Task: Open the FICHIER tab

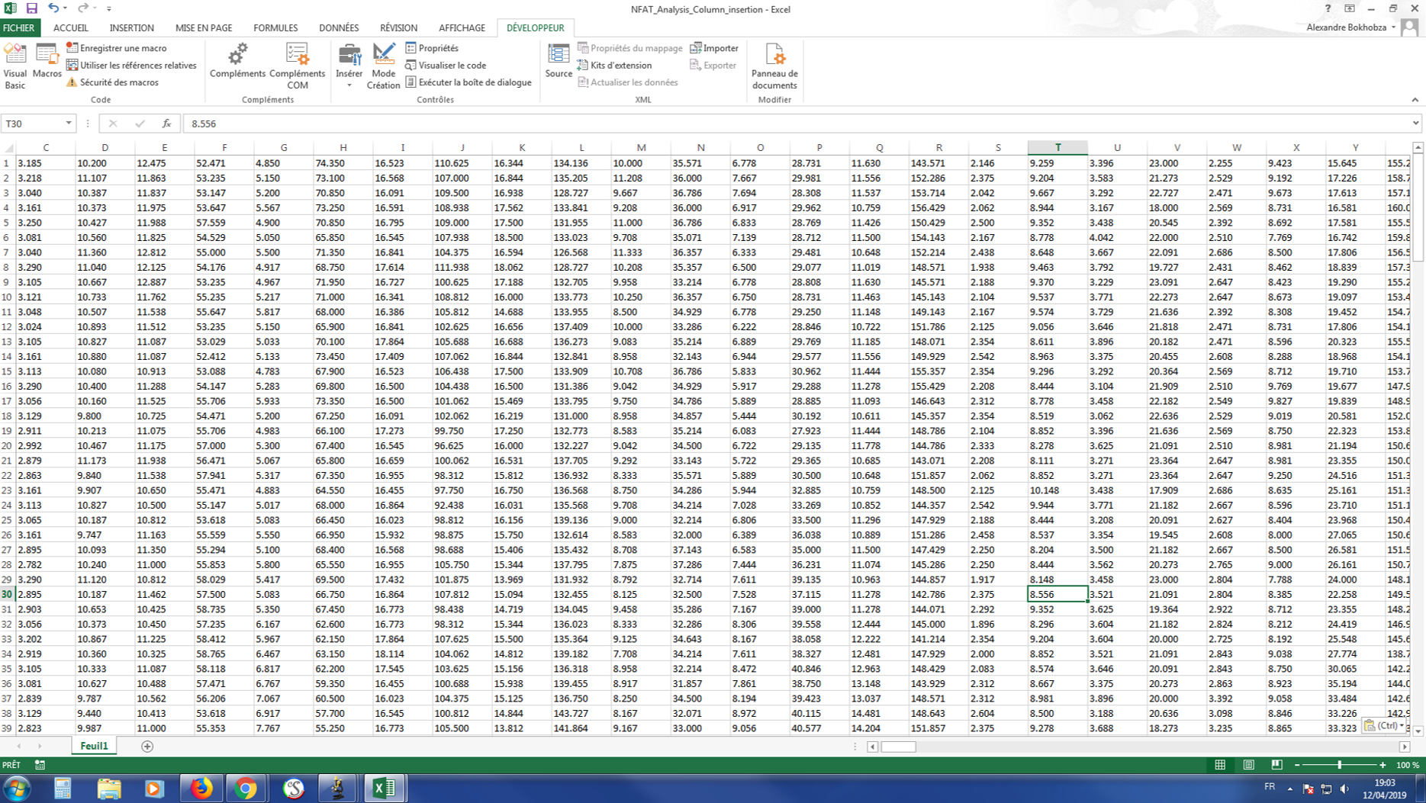Action: tap(19, 27)
